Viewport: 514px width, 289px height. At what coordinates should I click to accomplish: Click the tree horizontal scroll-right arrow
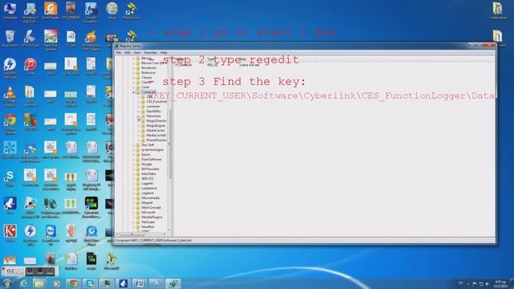[165, 234]
